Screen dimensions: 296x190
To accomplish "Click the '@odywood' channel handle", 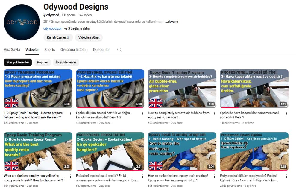I will (51, 15).
